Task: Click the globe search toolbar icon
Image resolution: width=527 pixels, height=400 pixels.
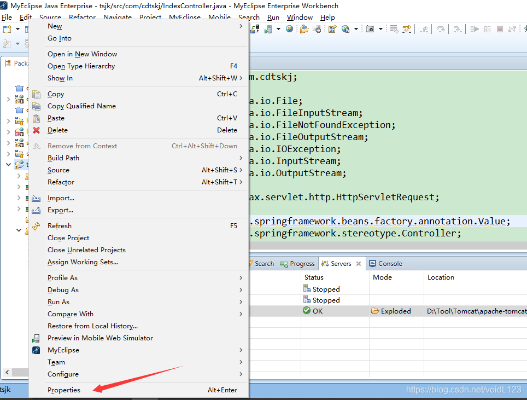Action: [346, 29]
